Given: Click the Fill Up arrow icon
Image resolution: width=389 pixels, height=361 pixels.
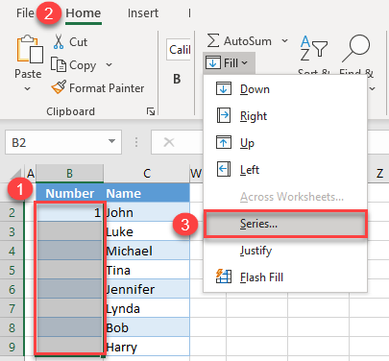Looking at the screenshot, I should pyautogui.click(x=224, y=142).
